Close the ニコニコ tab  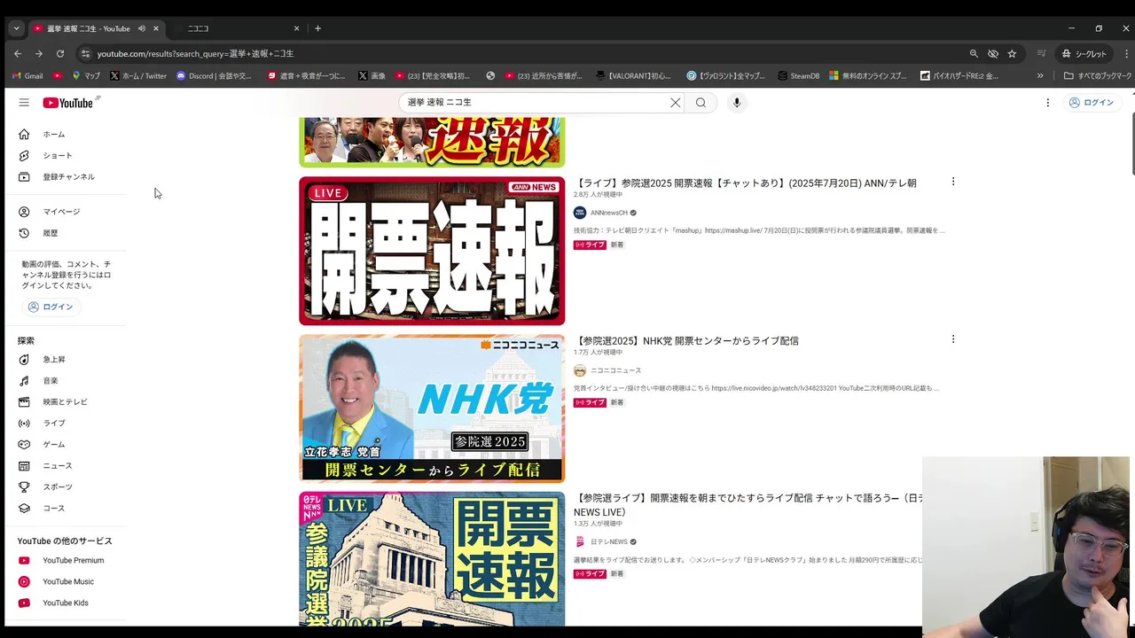[x=296, y=28]
